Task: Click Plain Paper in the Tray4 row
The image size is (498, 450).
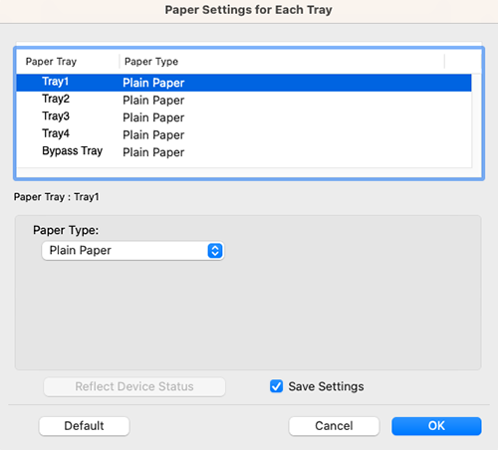Action: pos(153,135)
